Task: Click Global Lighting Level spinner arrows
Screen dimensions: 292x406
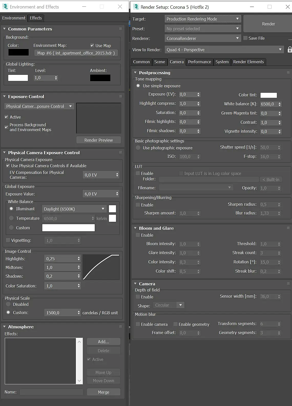Action: (x=56, y=78)
